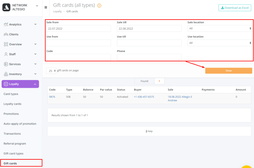Click the Help link at bottom
The height and width of the screenshot is (168, 254).
(149, 131)
